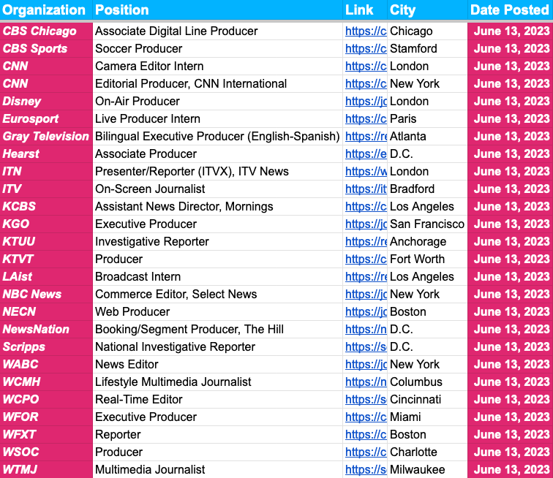
Task: Open the WTMJ Multimedia Journalist link
Action: click(x=366, y=470)
